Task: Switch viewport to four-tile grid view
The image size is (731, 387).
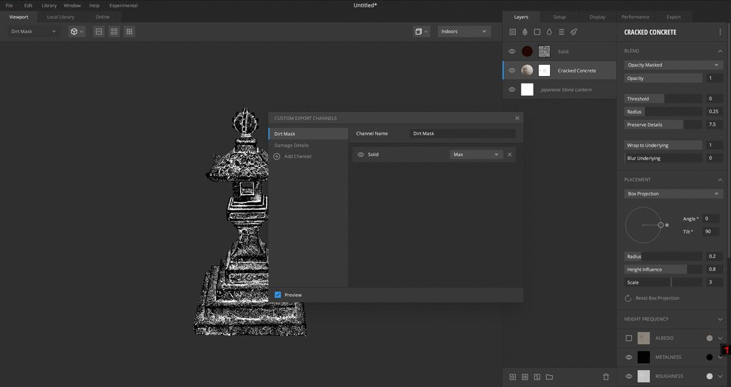Action: coord(114,31)
